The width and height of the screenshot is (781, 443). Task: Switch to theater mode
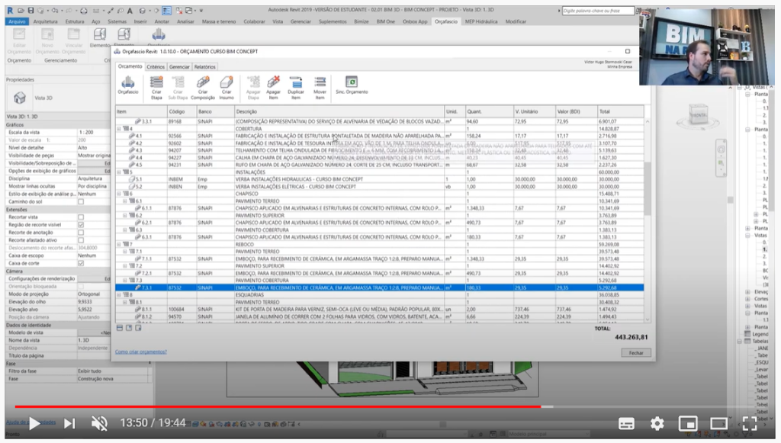[718, 424]
